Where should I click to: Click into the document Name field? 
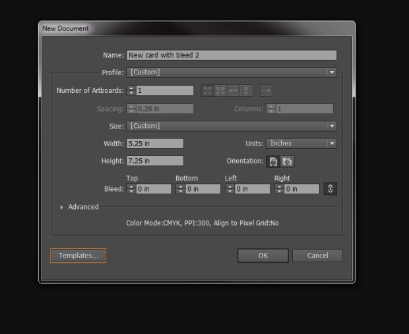[x=232, y=55]
